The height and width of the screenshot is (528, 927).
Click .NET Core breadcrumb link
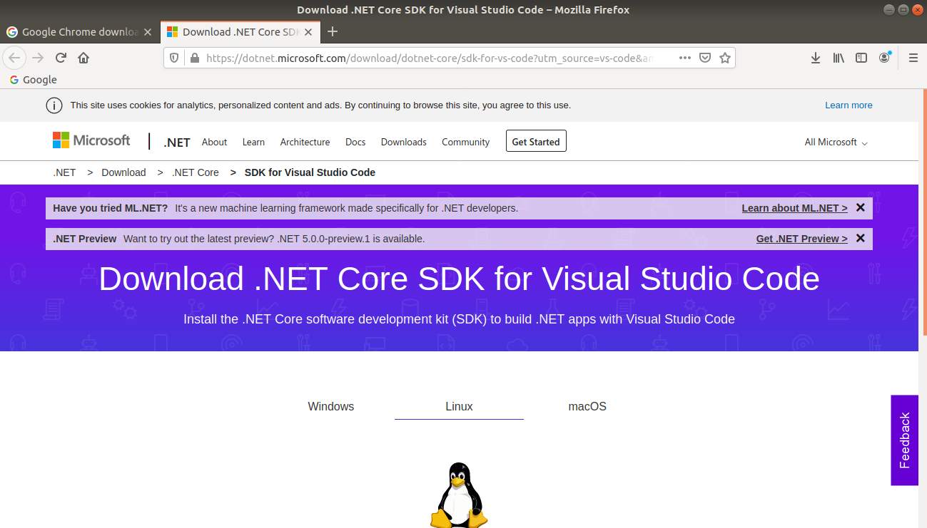tap(195, 172)
